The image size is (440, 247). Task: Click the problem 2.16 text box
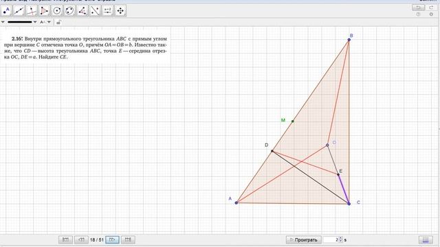(x=85, y=48)
